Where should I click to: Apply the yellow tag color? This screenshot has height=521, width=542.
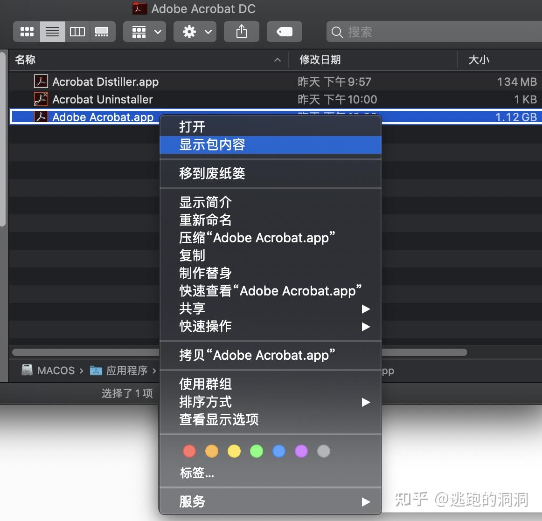(234, 451)
